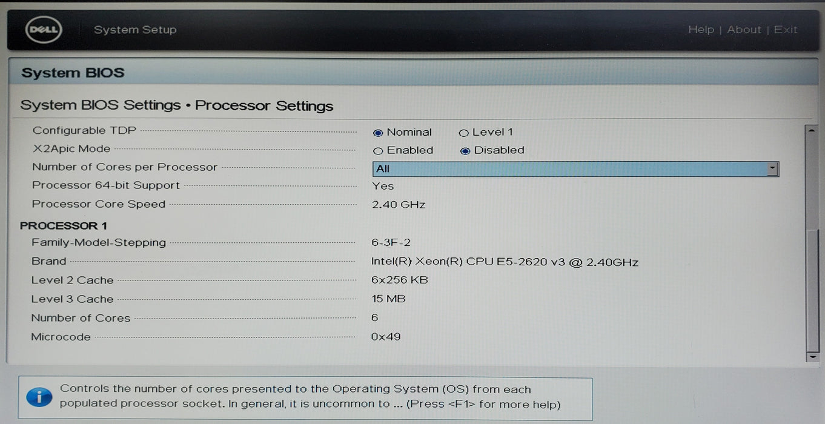Click the Microcode label
Viewport: 825px width, 424px height.
[x=61, y=337]
